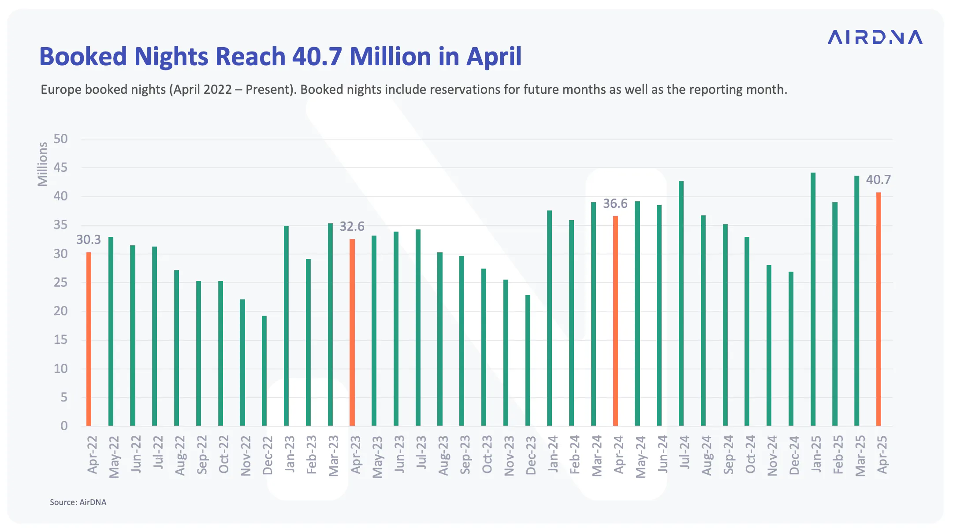Click the 'Jan-23' x-axis label
Image resolution: width=953 pixels, height=531 pixels.
[289, 454]
